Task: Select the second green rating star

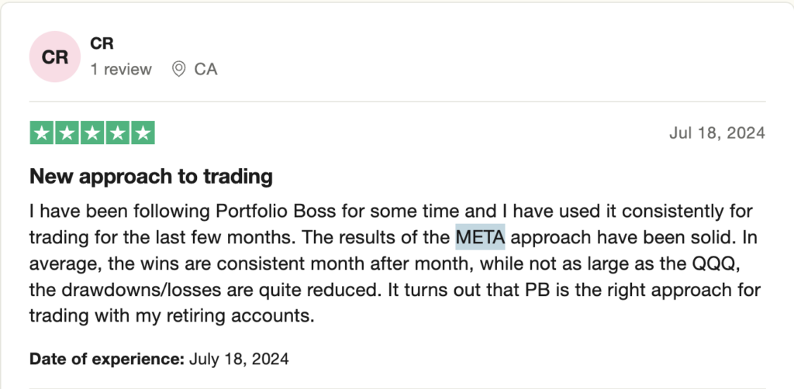Action: pyautogui.click(x=67, y=133)
